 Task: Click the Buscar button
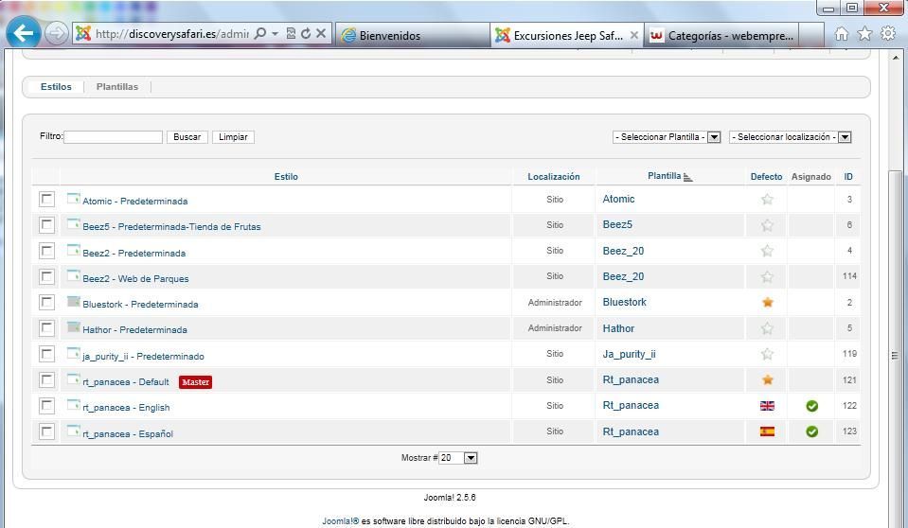(x=187, y=137)
